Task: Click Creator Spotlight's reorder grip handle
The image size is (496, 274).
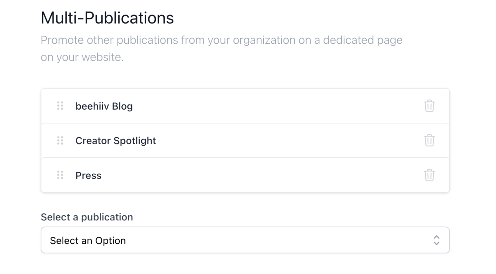Action: point(60,140)
